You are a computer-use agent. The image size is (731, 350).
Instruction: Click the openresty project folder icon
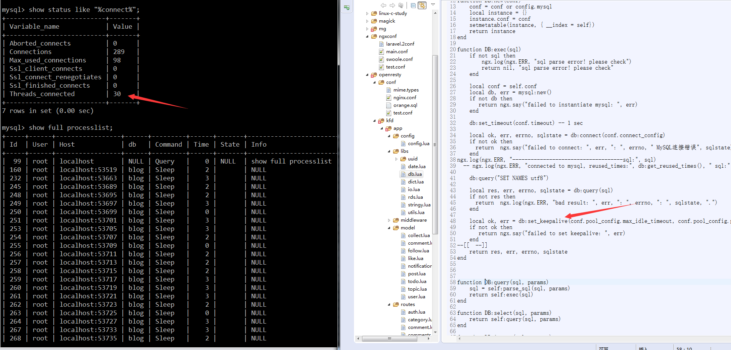pyautogui.click(x=374, y=75)
